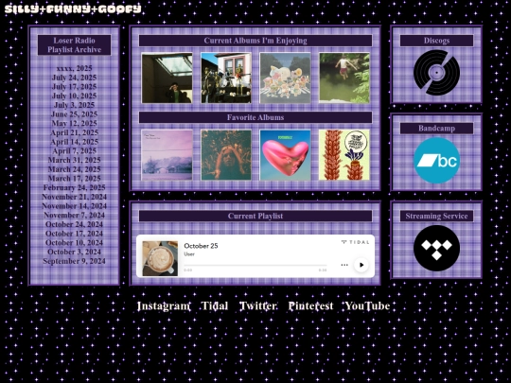Play the October 25 playlist

[x=361, y=265]
